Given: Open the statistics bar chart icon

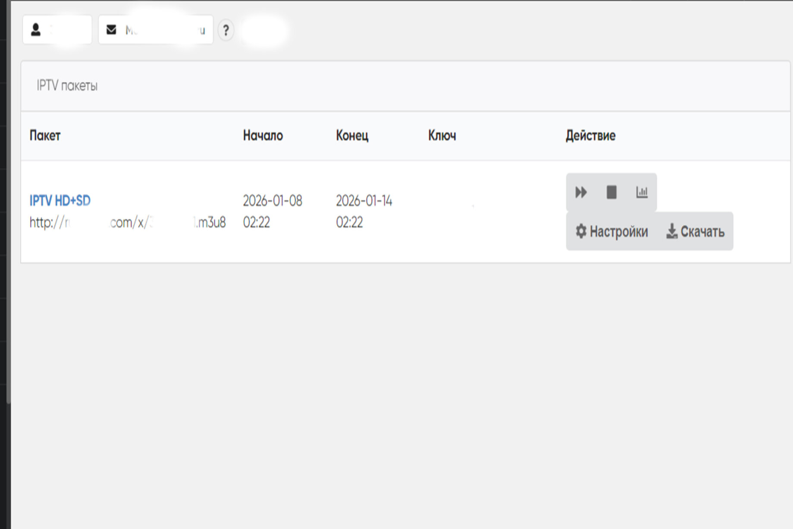Looking at the screenshot, I should (642, 192).
